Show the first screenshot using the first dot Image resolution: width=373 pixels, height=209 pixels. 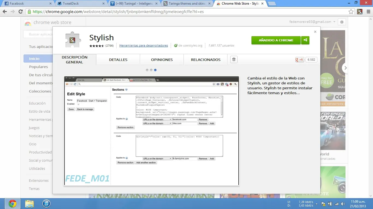[147, 70]
